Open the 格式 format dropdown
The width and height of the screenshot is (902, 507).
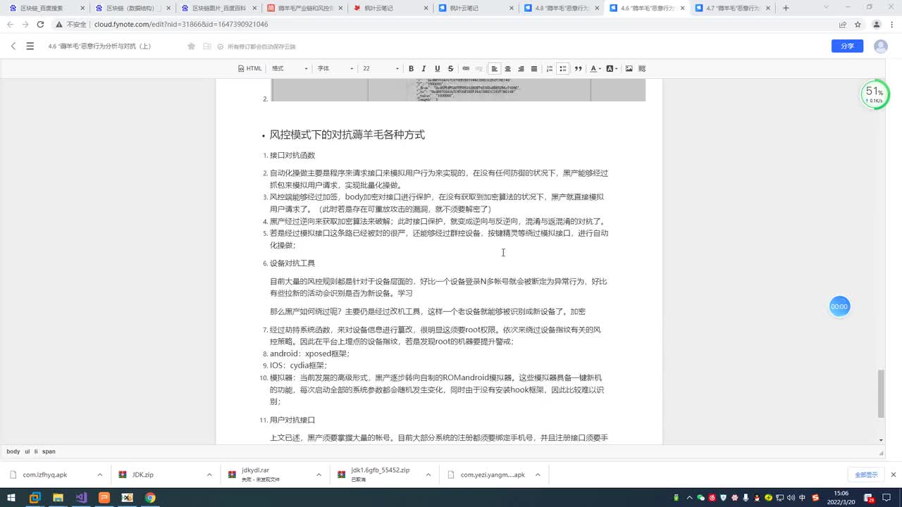[x=290, y=68]
